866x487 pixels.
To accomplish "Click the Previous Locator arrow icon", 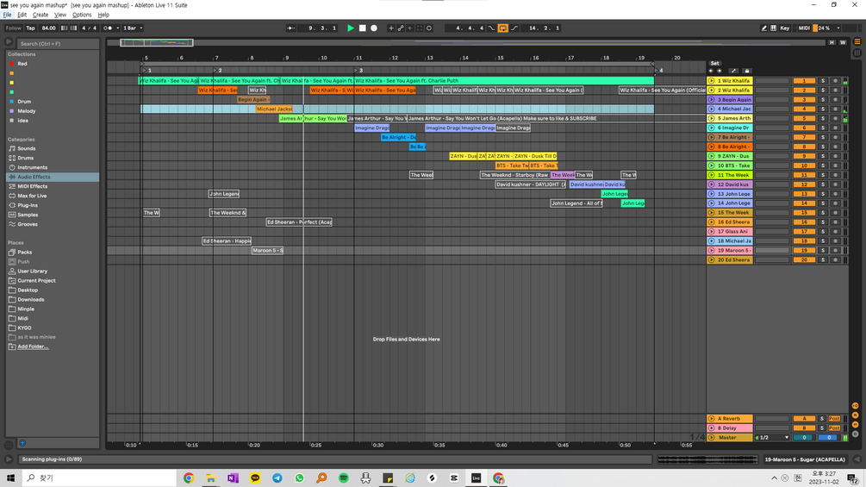I will point(711,71).
